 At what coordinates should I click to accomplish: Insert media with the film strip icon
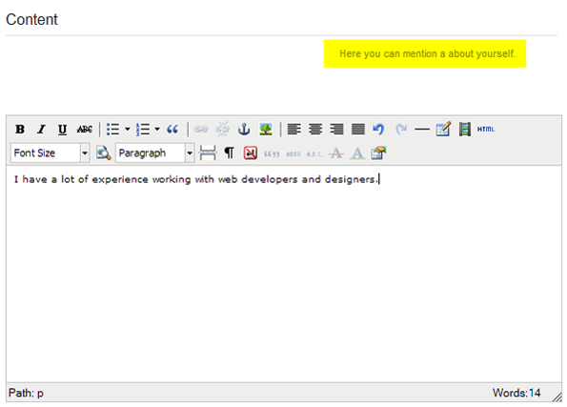click(x=465, y=130)
